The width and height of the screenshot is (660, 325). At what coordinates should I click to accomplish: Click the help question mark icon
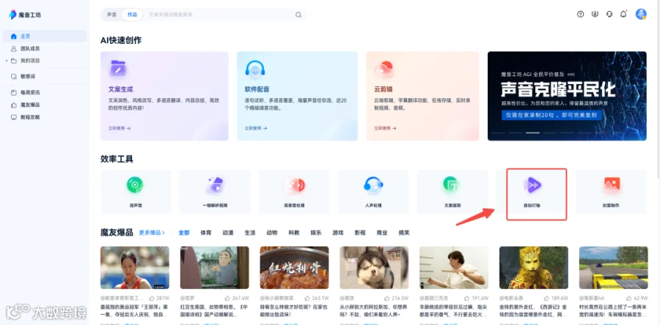(x=581, y=15)
